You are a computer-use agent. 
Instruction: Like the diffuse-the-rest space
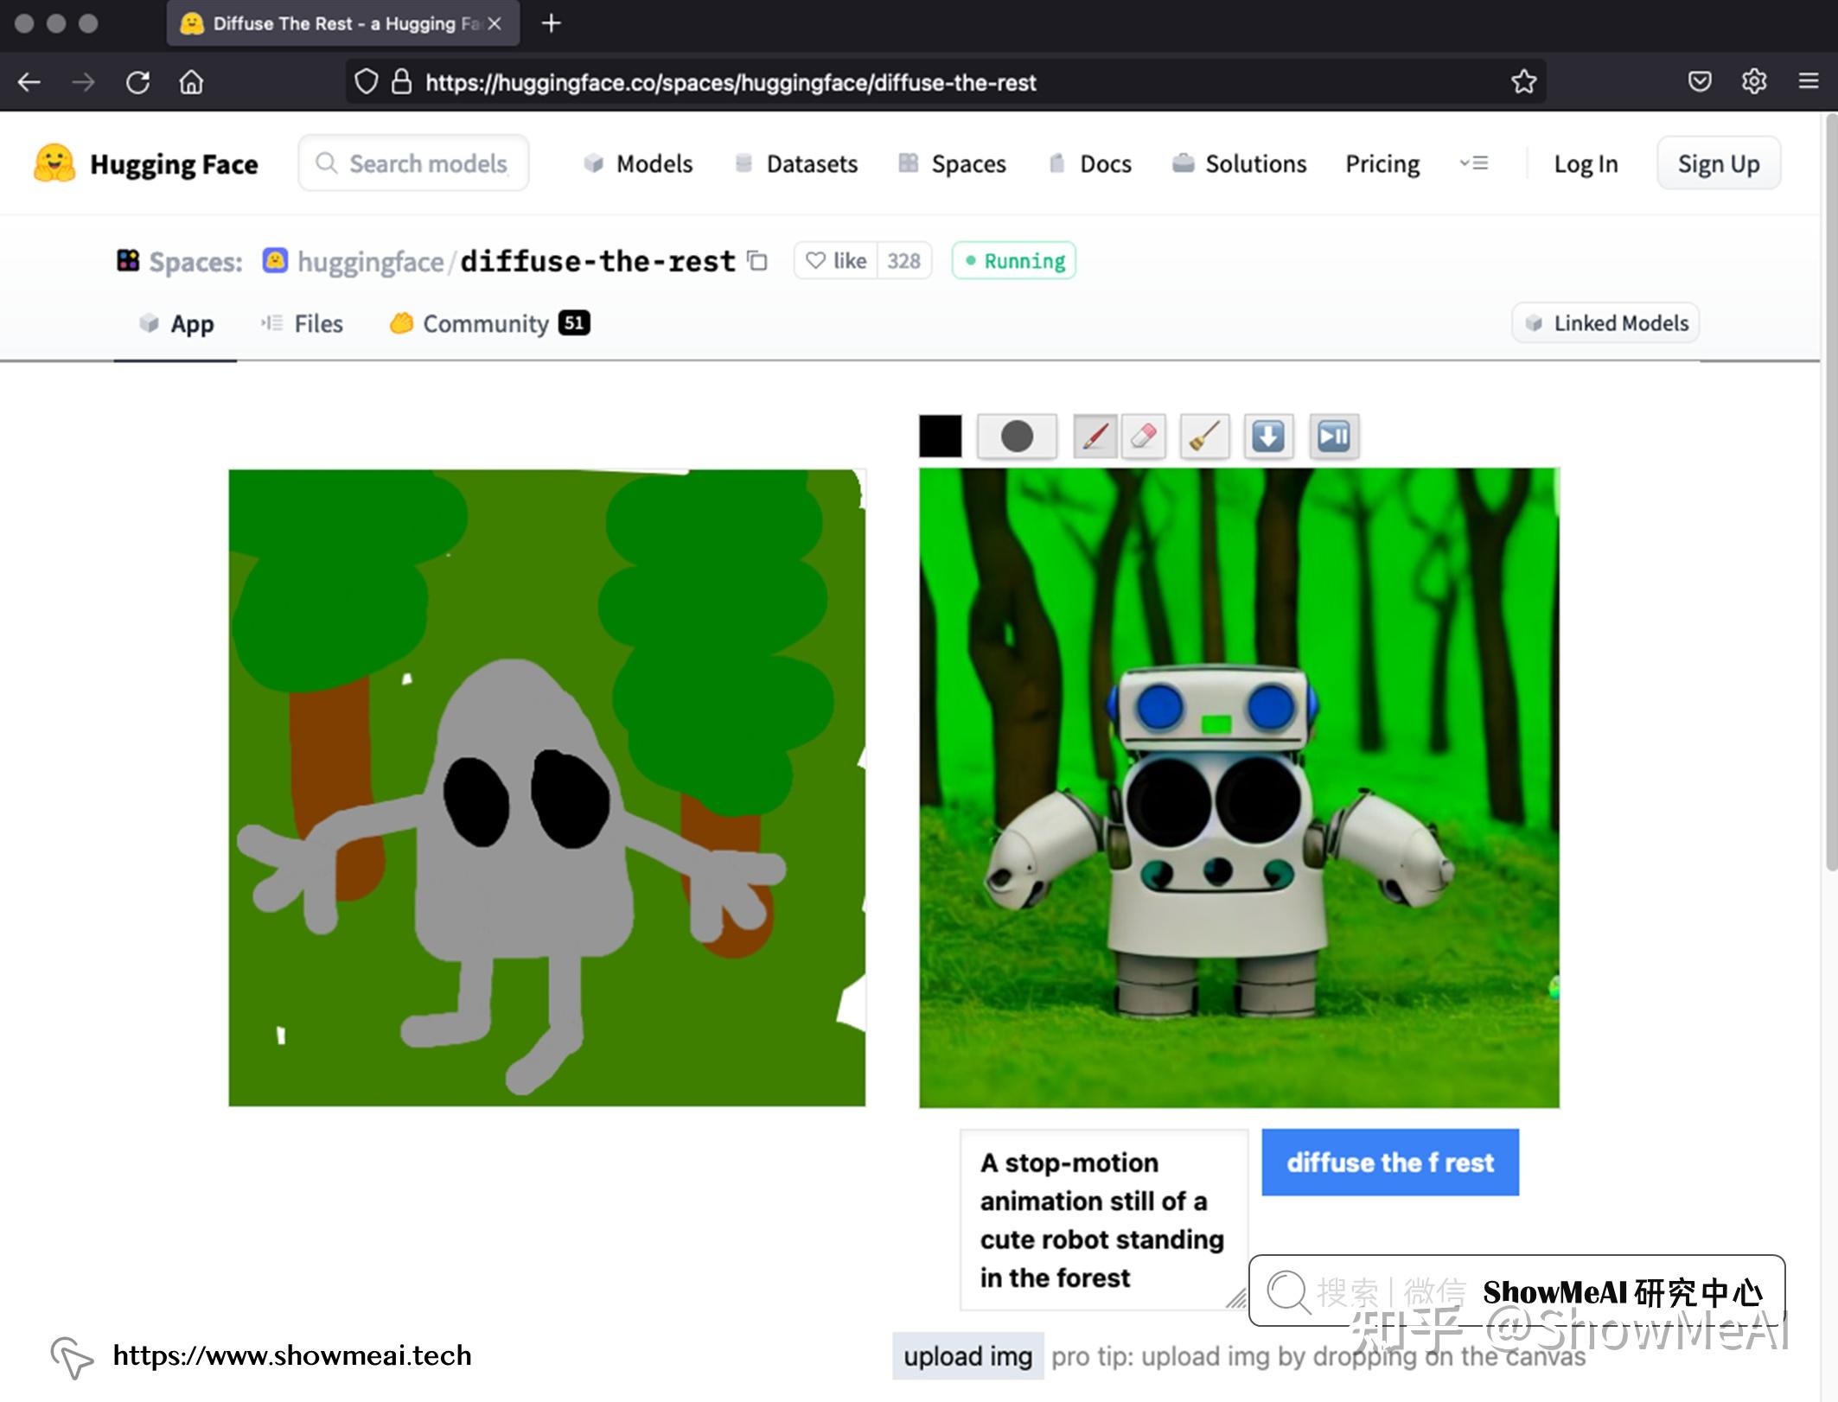pos(836,261)
